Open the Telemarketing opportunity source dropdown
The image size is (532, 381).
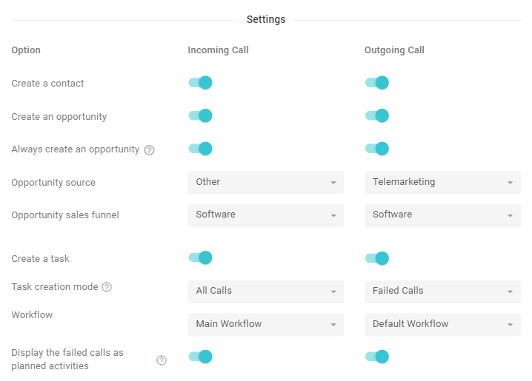click(442, 183)
